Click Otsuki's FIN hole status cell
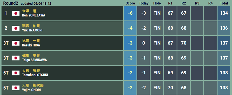232x95 pixels. coord(157,73)
